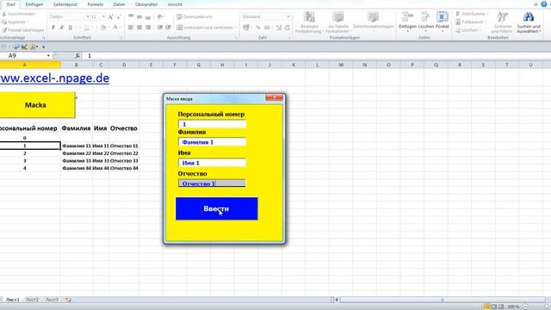Switch to page layout view in status bar
Screen dimensions: 551x310
[x=494, y=307]
